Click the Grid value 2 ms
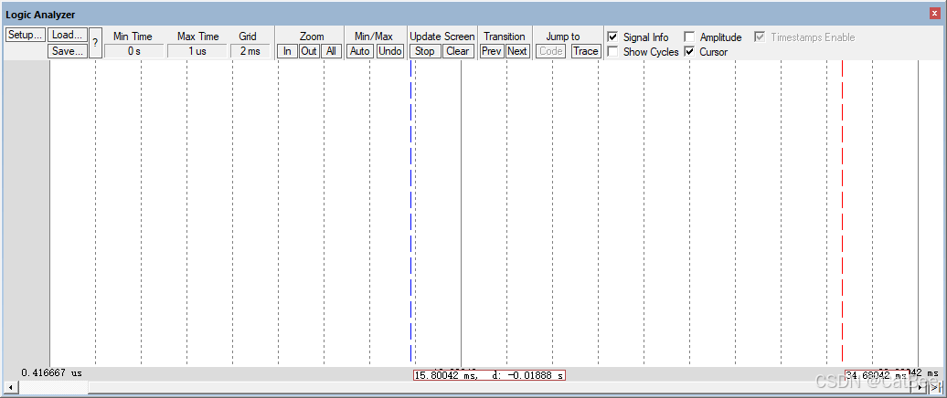 [250, 51]
